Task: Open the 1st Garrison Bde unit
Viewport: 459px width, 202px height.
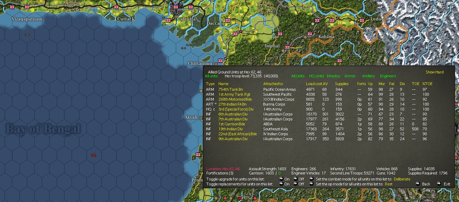Action: 231,124
